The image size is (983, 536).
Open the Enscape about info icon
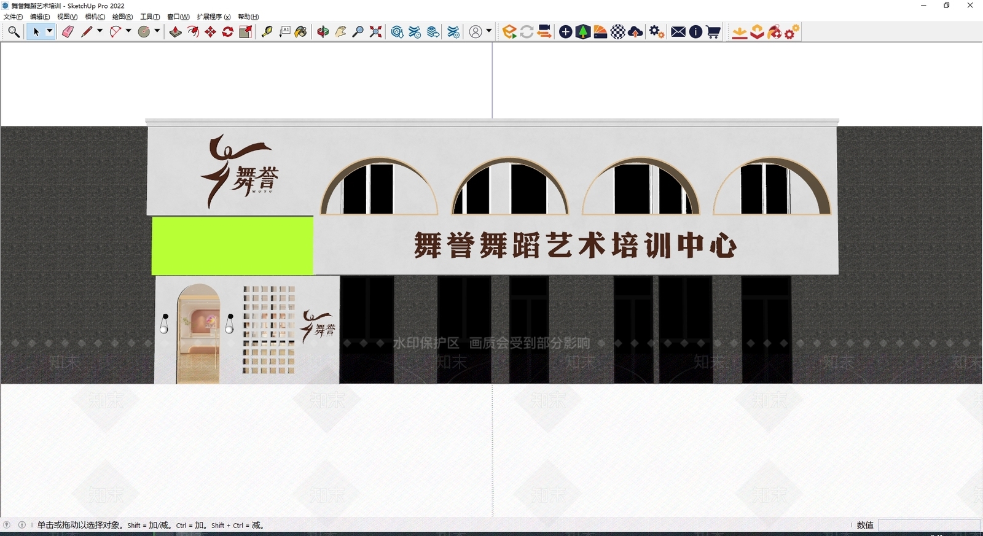click(x=695, y=32)
